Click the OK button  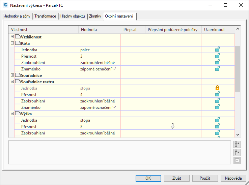(148, 178)
